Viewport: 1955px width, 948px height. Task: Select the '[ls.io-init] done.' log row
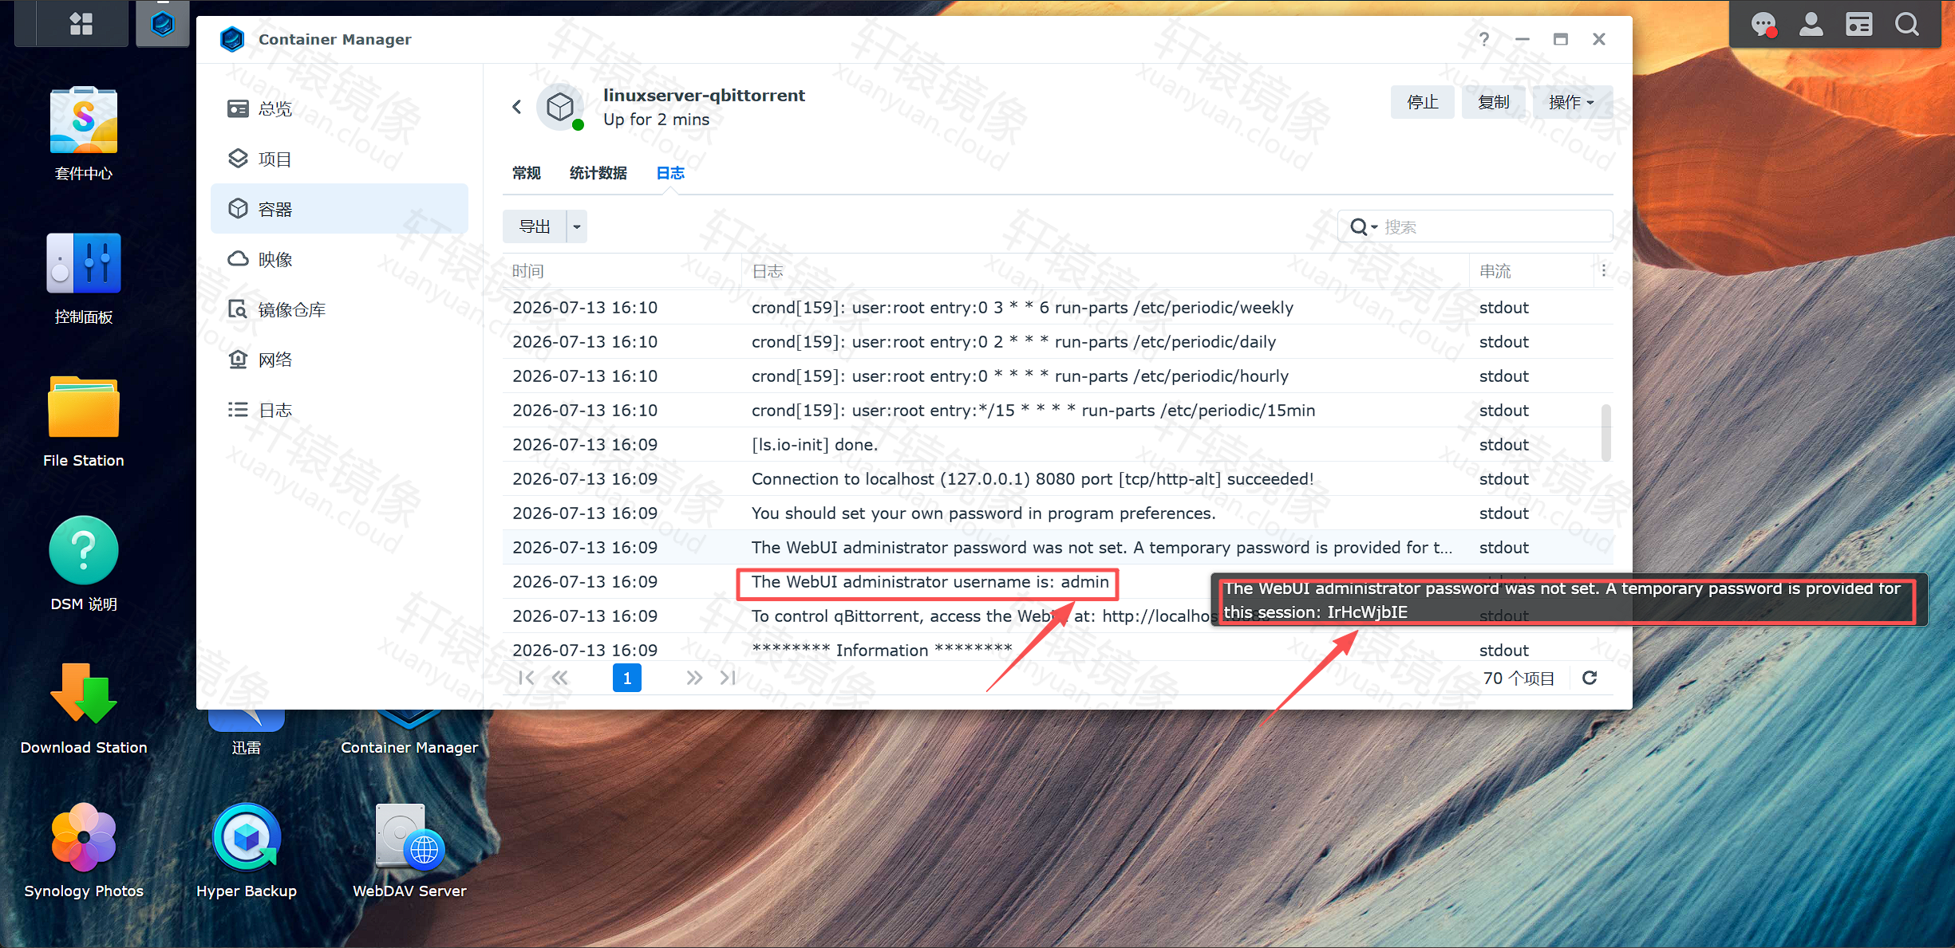click(1058, 445)
